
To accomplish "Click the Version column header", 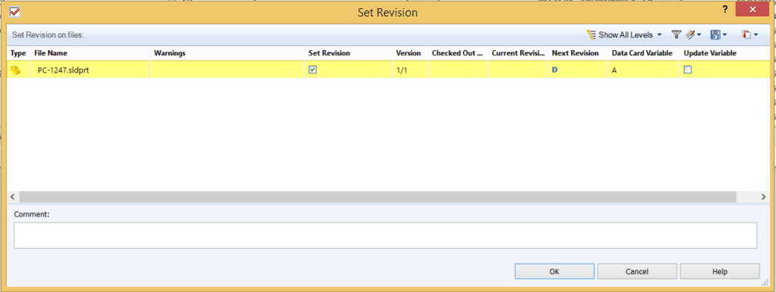I will pyautogui.click(x=410, y=53).
